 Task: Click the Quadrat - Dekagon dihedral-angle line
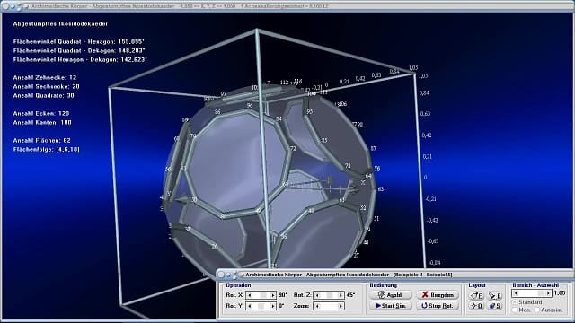pyautogui.click(x=79, y=50)
